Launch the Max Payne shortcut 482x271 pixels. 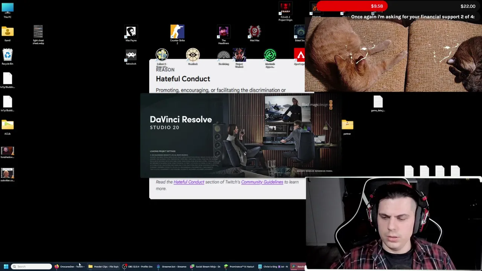click(x=131, y=33)
